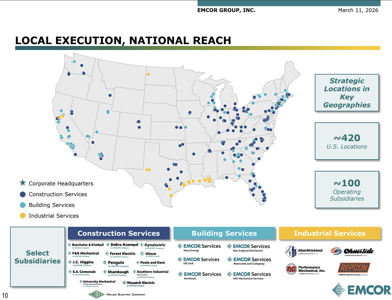Click the 'Building Services' legend label

pos(52,205)
